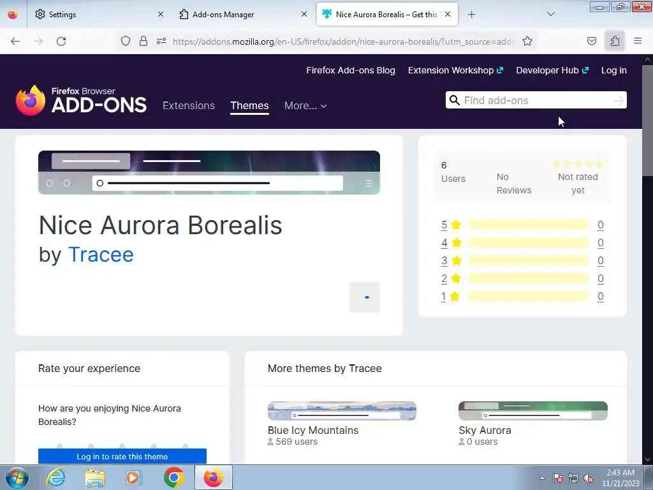Click the No Reviews text
The image size is (653, 490).
click(x=514, y=183)
